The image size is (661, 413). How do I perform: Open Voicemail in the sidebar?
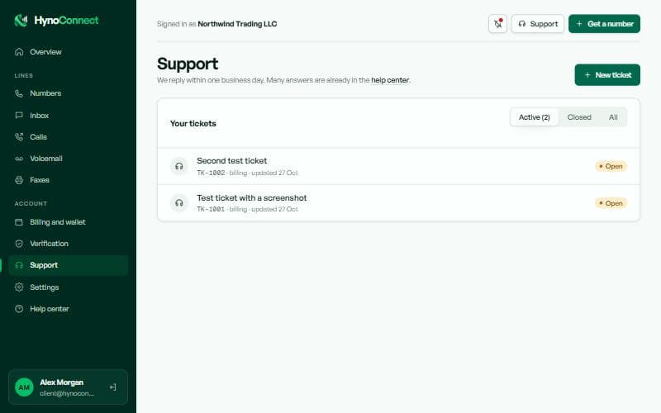[69, 159]
